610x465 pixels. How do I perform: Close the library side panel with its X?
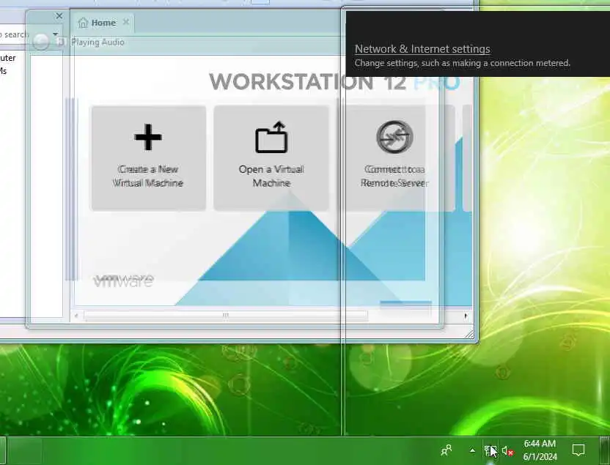pyautogui.click(x=59, y=16)
